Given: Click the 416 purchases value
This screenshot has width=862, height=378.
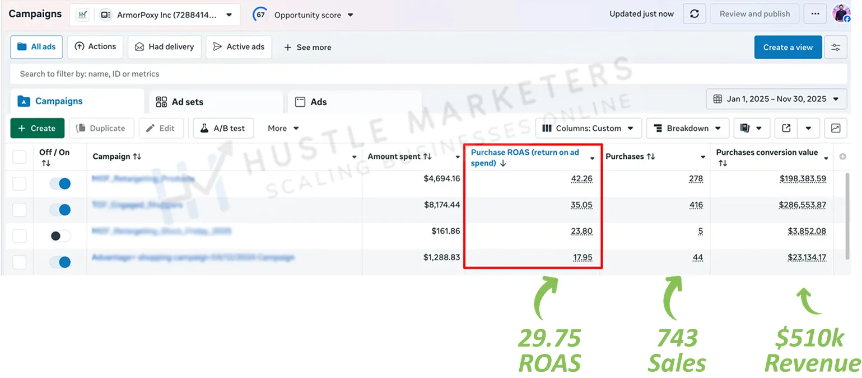Looking at the screenshot, I should coord(696,205).
